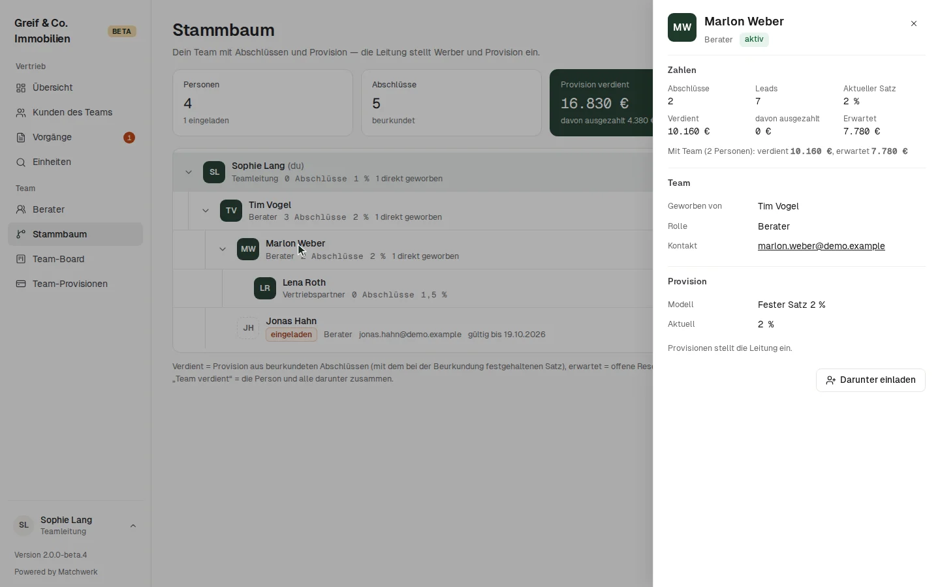Open Kunden des Teams page

click(75, 113)
